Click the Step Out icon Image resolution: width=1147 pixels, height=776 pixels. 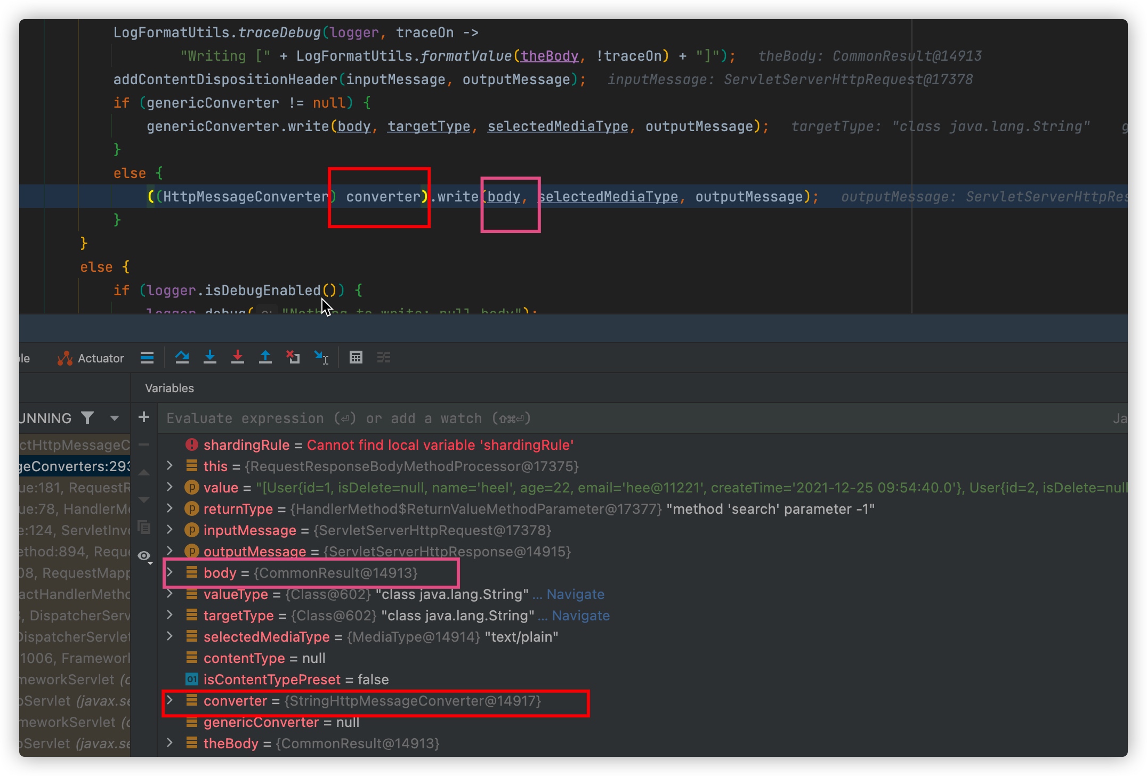click(265, 357)
